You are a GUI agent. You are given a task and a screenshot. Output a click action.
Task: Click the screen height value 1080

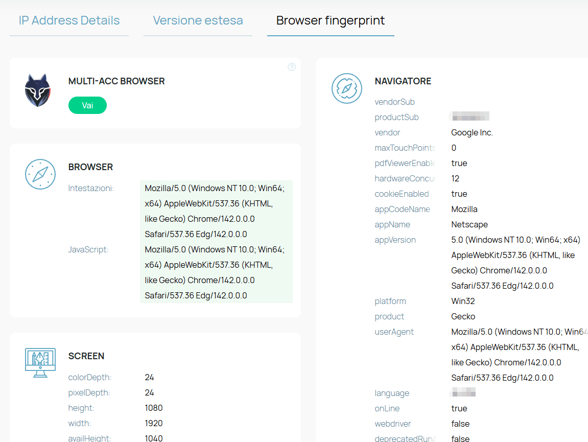coord(153,408)
